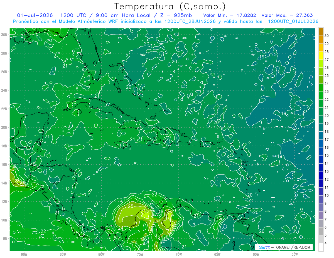Click the 60W longitude axis label
Viewport: 334px width, 258px height.
[x=256, y=254]
